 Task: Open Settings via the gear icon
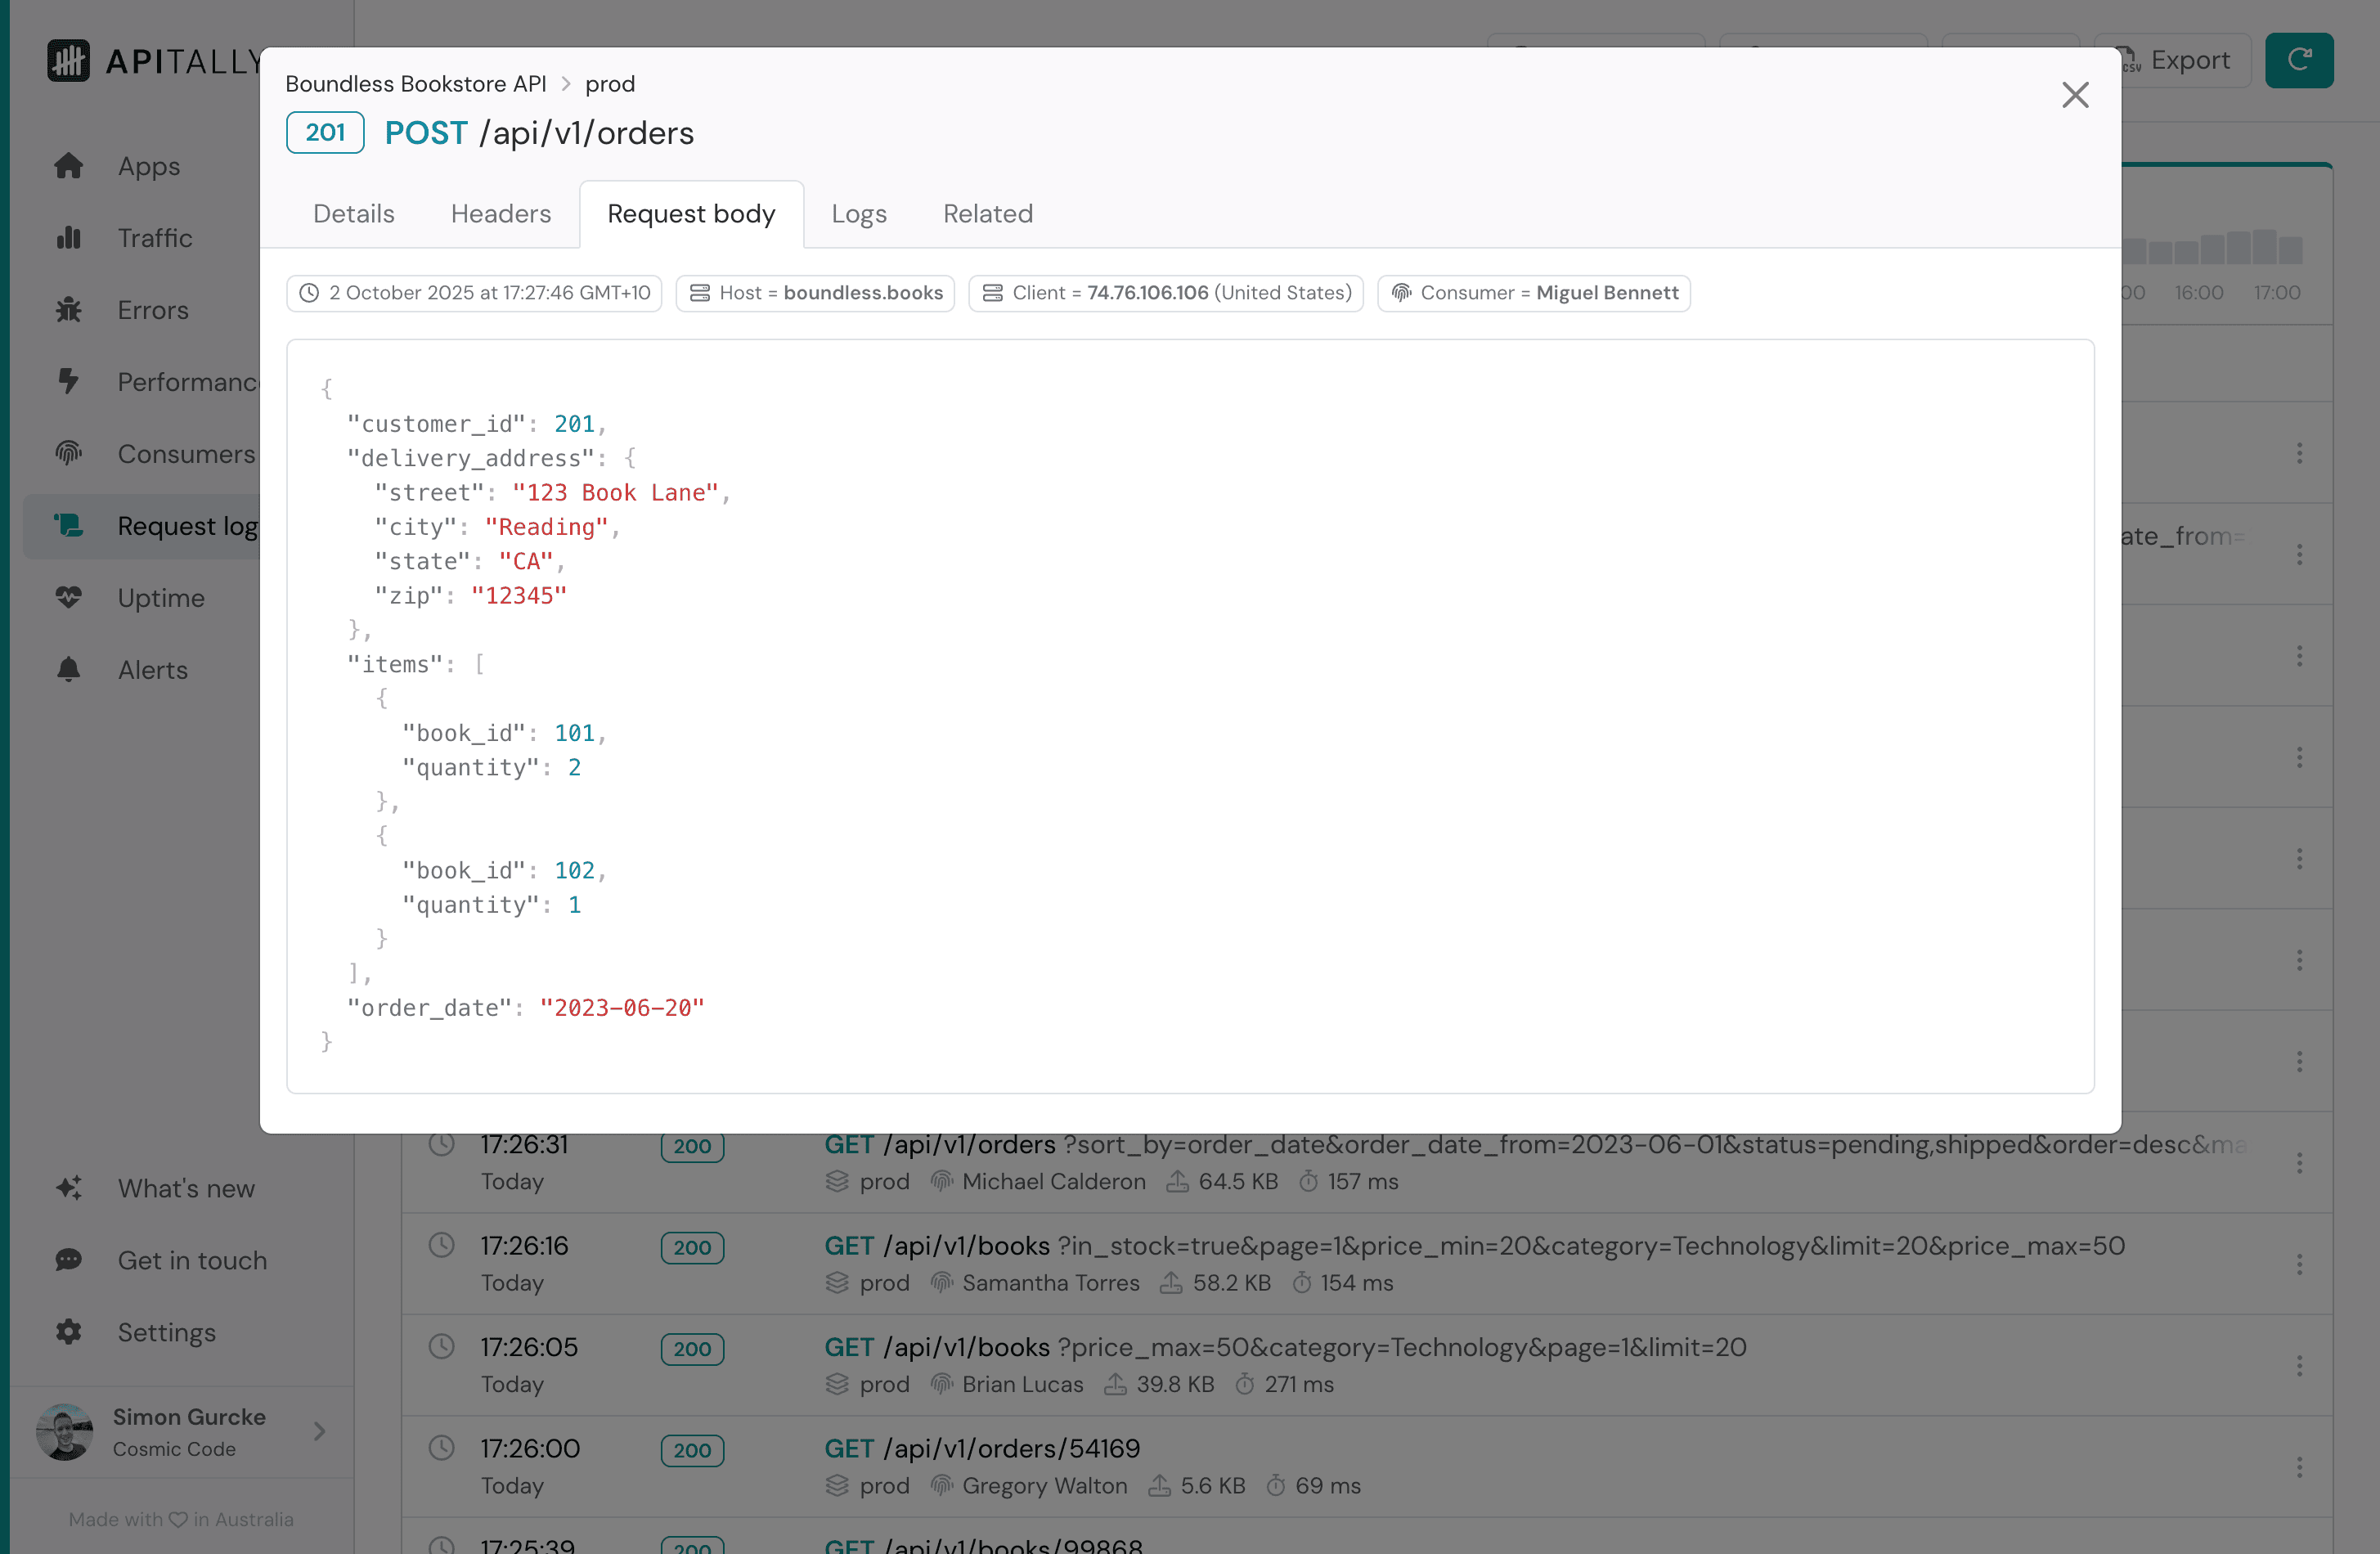click(x=68, y=1332)
